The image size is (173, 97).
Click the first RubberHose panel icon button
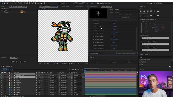click(x=13, y=62)
